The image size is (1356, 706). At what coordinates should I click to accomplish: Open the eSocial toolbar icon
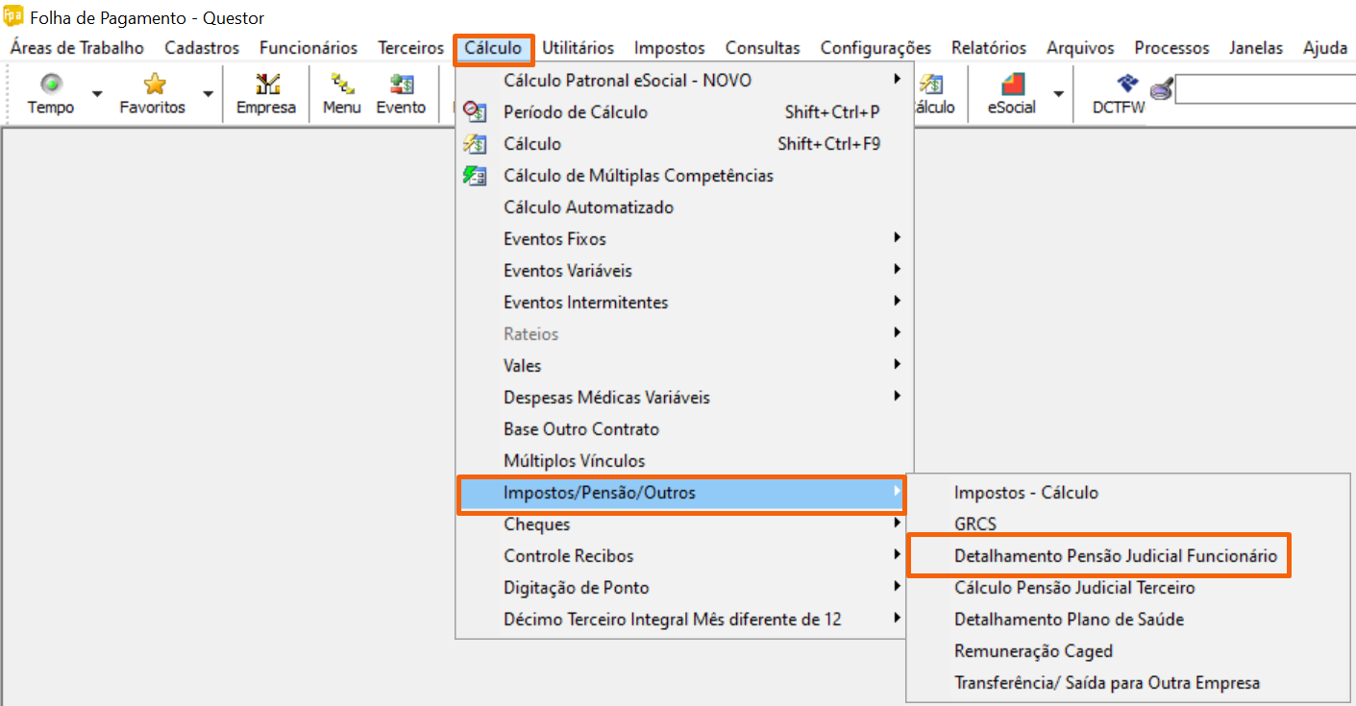point(1012,85)
